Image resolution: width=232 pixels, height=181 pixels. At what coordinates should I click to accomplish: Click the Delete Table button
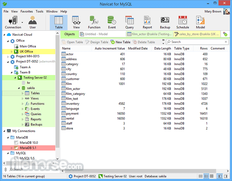pos(144,42)
